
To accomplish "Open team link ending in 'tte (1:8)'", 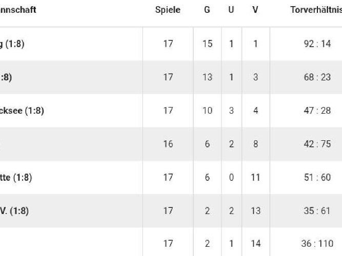I will coord(16,178).
